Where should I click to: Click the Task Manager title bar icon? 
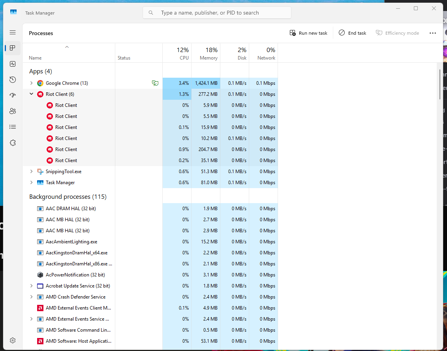13,12
